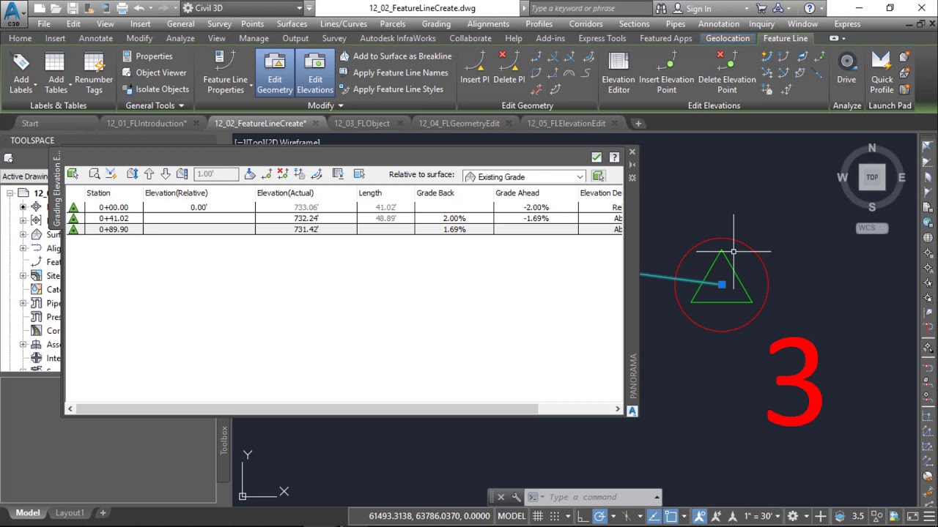Collapse the drawing node 12_ in Toolspace

[10, 193]
